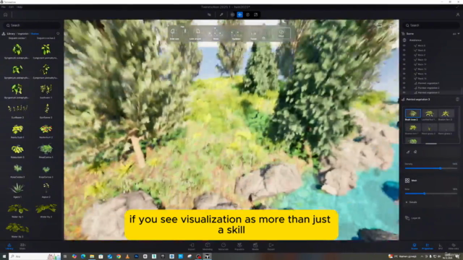Click Vegetation in the Library breadcrumb
This screenshot has width=463, height=260.
tap(23, 34)
